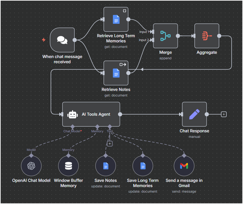Click the Chat Model diamond connector

(72, 126)
